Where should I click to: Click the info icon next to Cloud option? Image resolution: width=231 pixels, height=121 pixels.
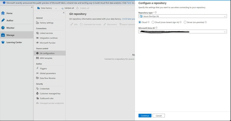[x=148, y=22]
